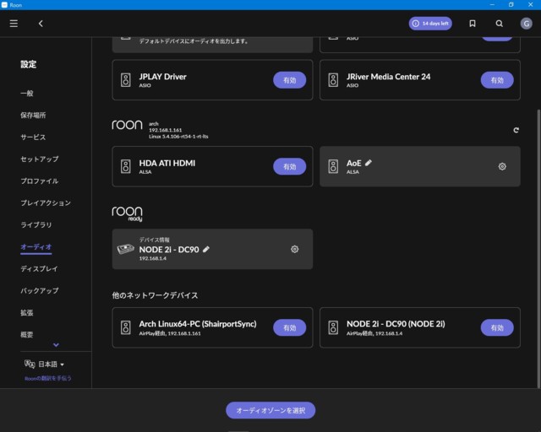Click the NODE 2i - DC90 (NODE 2i) AirPlay speaker icon
The image size is (541, 432).
[333, 327]
